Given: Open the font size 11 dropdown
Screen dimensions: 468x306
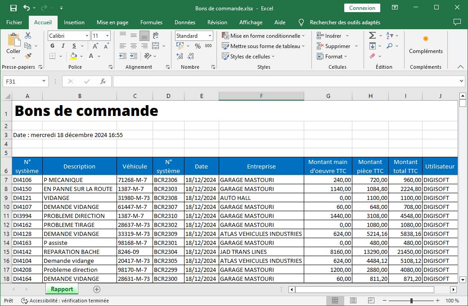Looking at the screenshot, I should (x=107, y=36).
